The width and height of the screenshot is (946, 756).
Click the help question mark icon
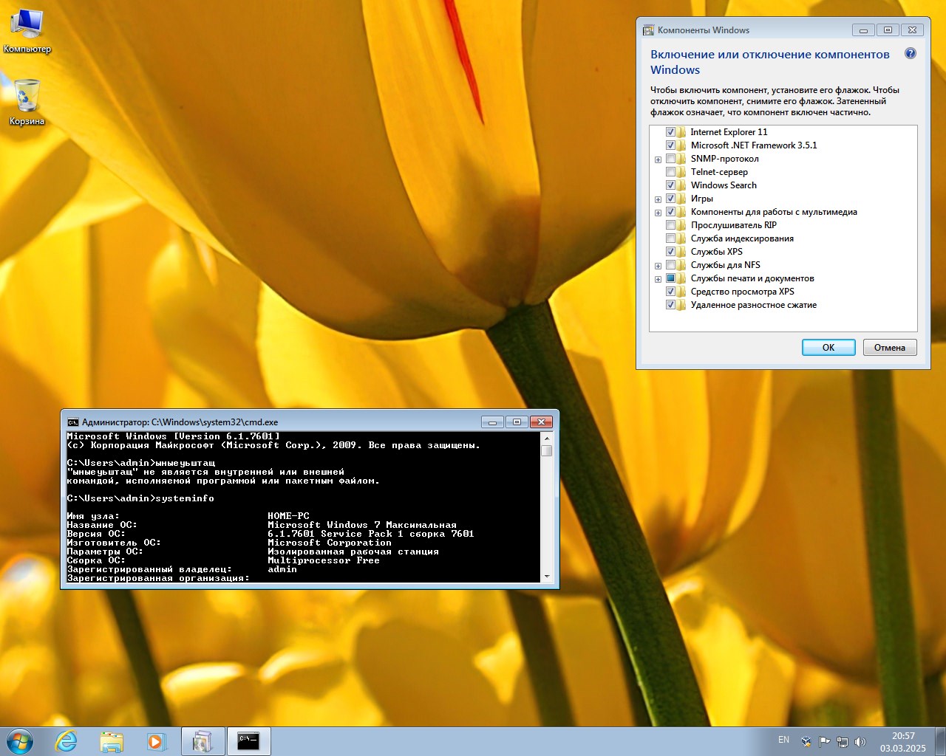pyautogui.click(x=911, y=54)
